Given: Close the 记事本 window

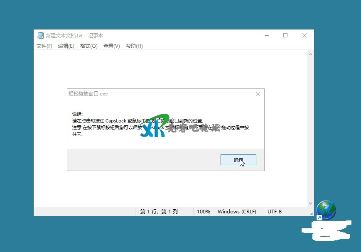Looking at the screenshot, I should 305,36.
